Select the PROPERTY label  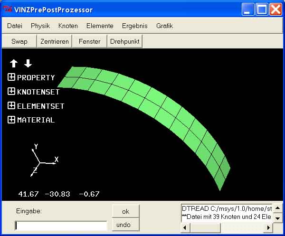coord(36,77)
